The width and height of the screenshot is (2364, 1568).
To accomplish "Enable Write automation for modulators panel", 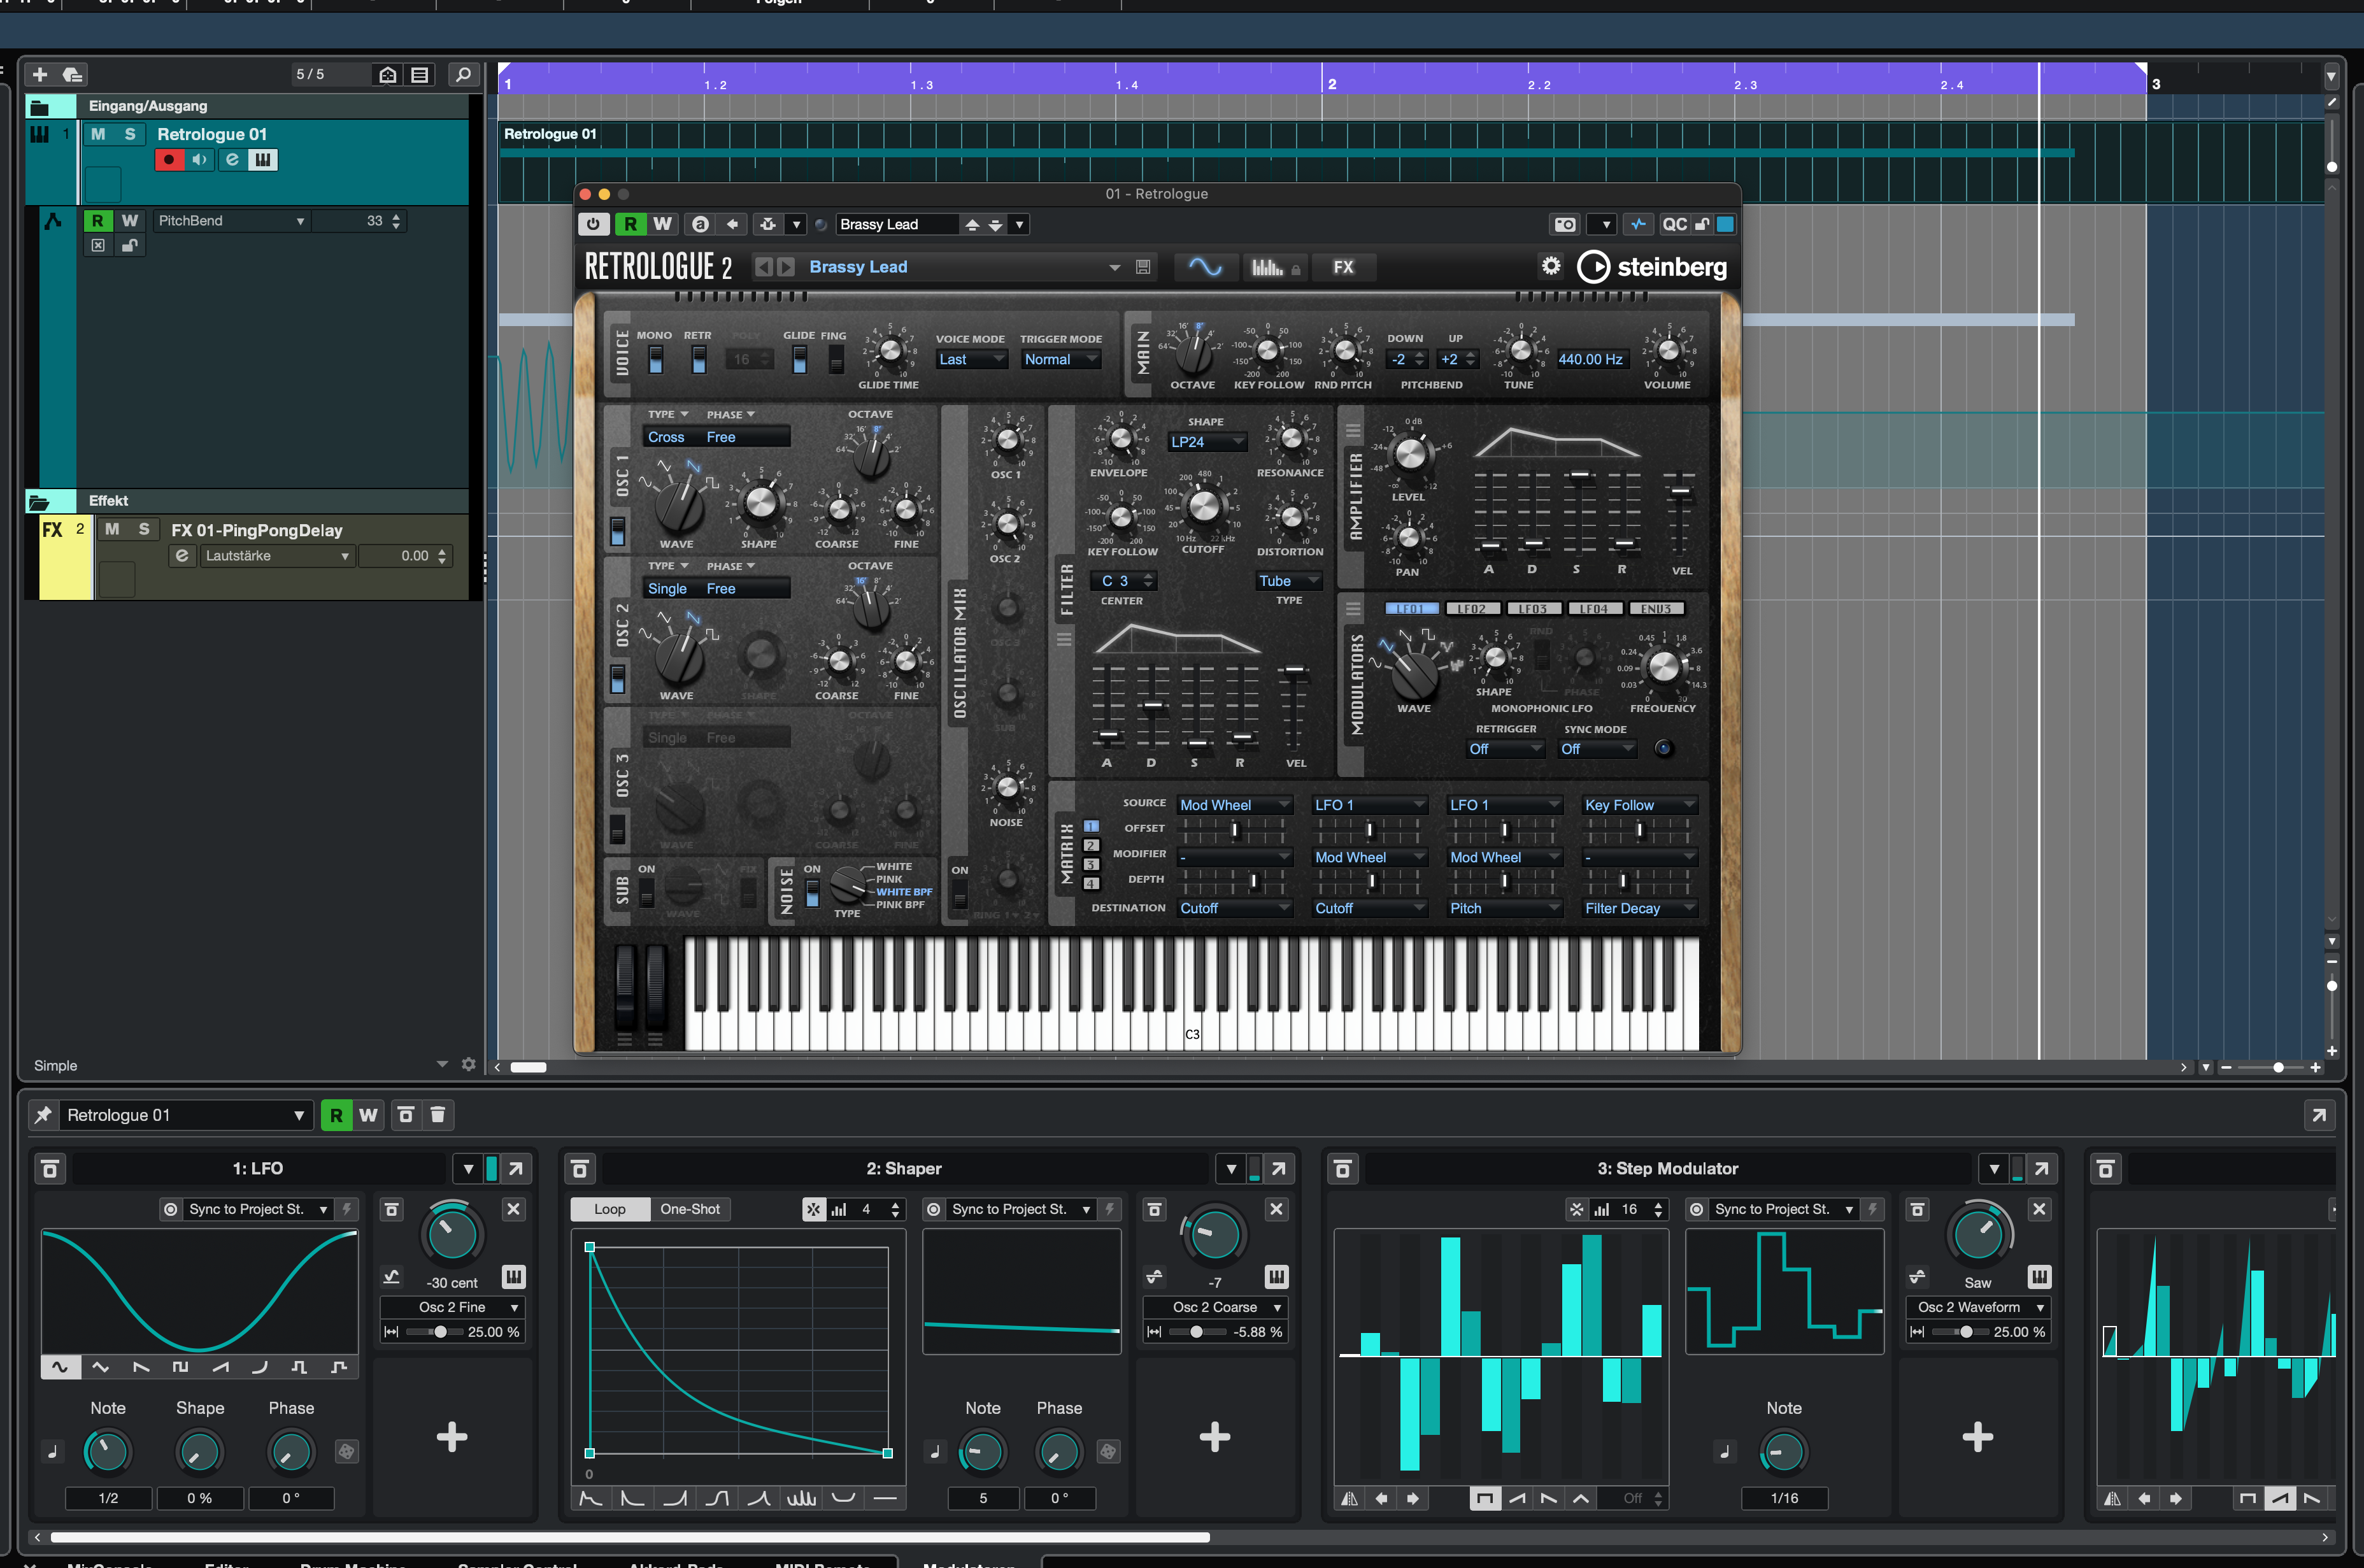I will 368,1115.
